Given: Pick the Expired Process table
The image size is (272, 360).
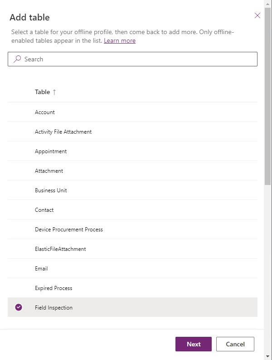Looking at the screenshot, I should pyautogui.click(x=132, y=288).
